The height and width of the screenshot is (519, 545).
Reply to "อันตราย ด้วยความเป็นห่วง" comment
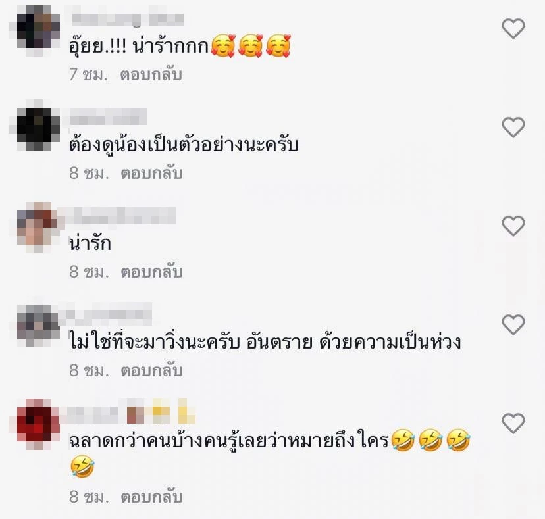[x=151, y=370]
